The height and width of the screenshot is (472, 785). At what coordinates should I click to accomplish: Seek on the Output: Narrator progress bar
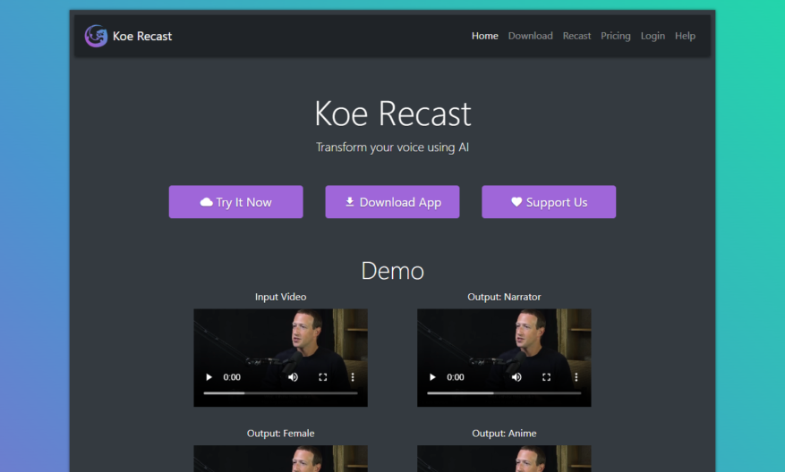[504, 393]
